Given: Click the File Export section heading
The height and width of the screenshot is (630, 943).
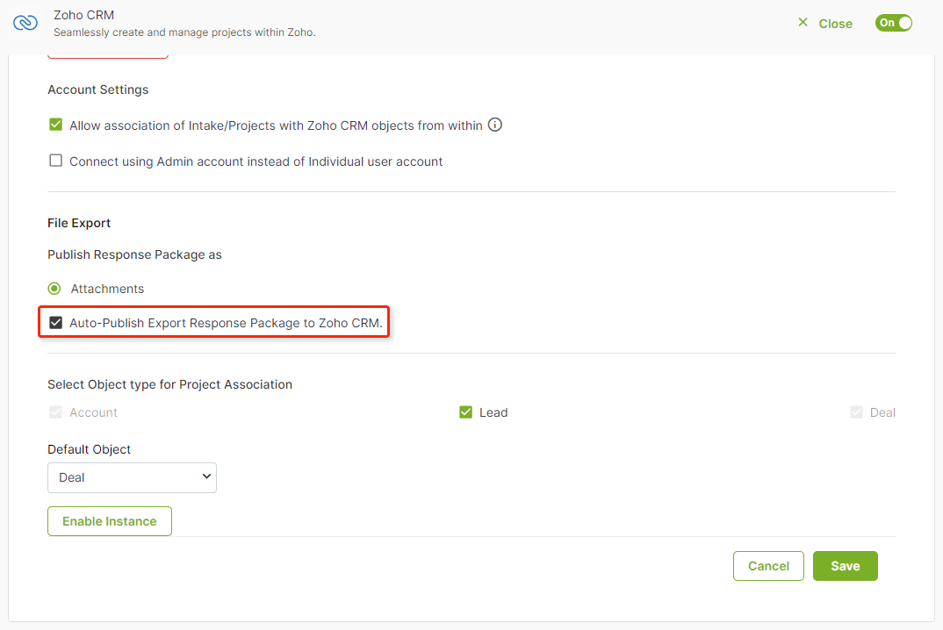Looking at the screenshot, I should (79, 223).
